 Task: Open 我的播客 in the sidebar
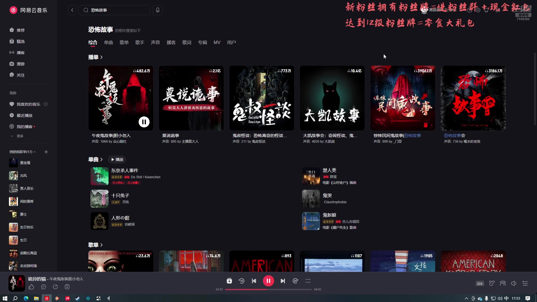pyautogui.click(x=22, y=127)
